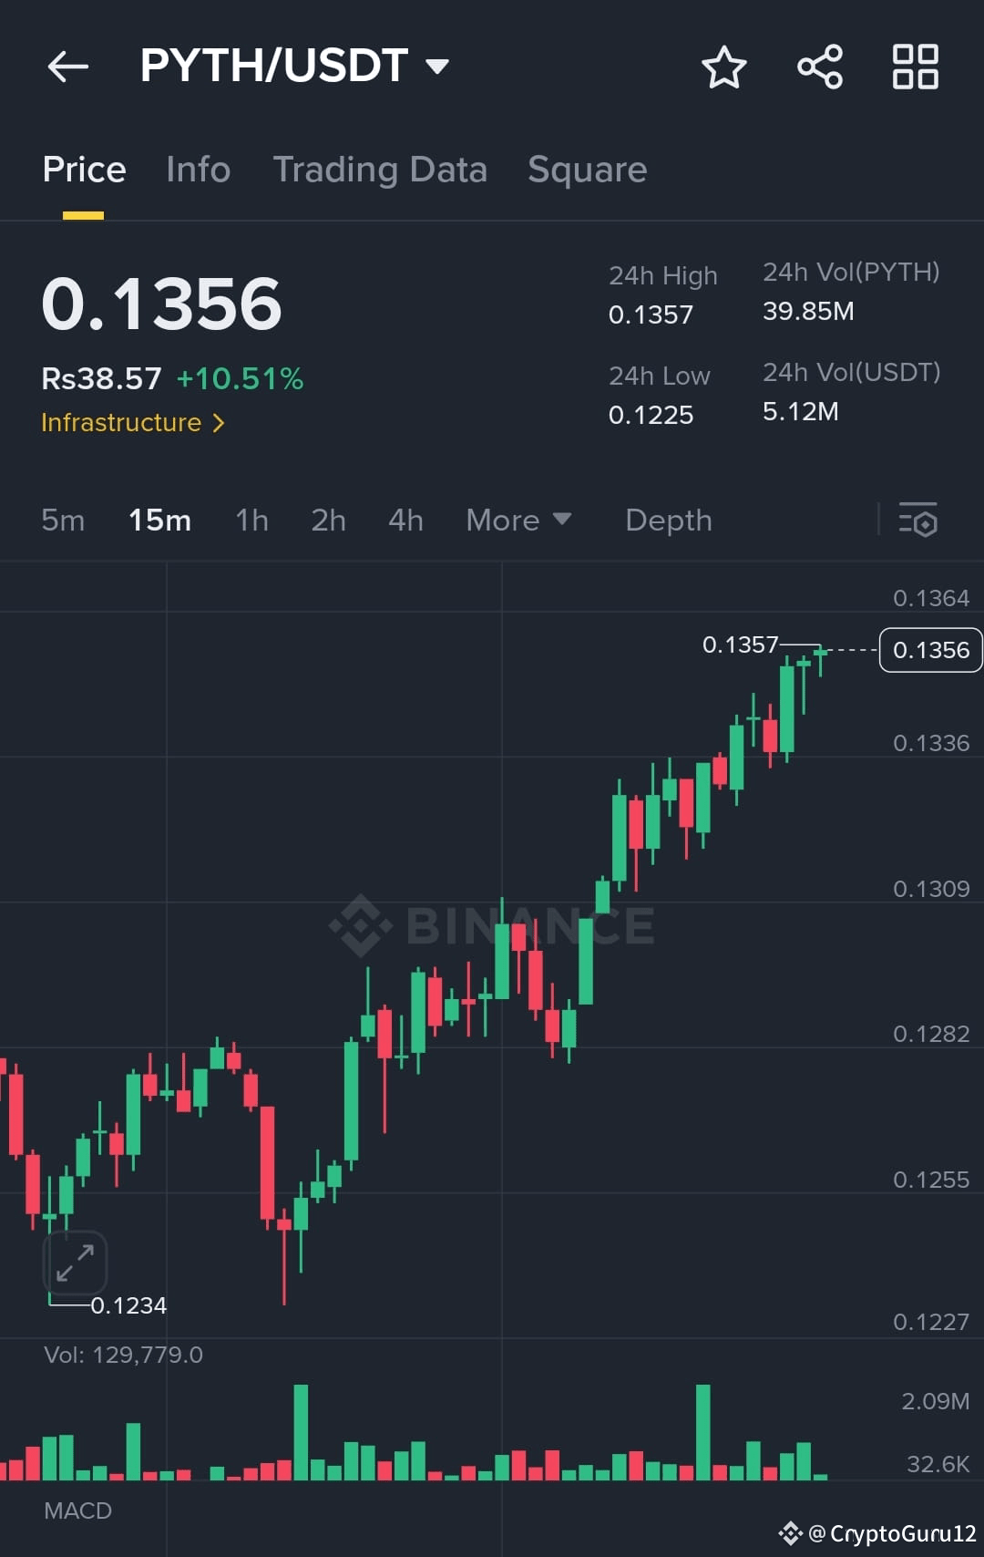Screen dimensions: 984x1557
Task: Share the PYTH/USDT chart
Action: (819, 66)
